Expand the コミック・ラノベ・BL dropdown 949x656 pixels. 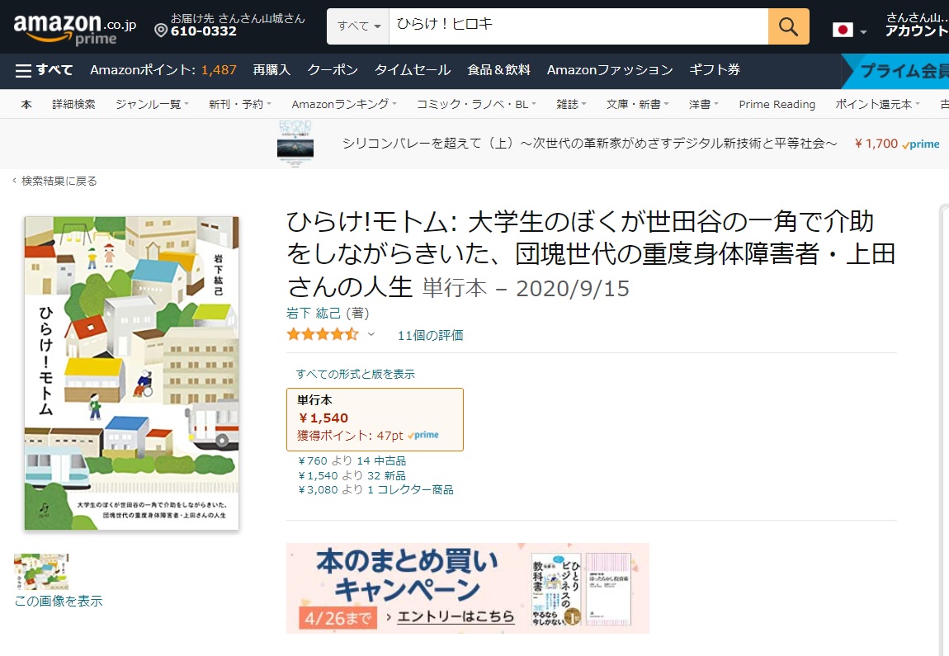point(476,104)
